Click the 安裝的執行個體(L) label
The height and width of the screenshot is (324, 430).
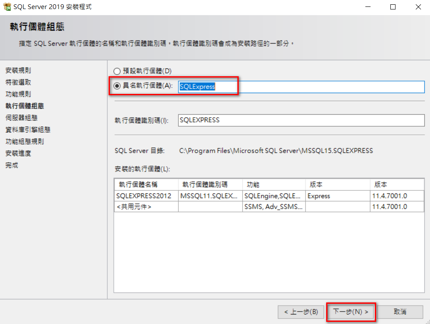click(x=142, y=169)
